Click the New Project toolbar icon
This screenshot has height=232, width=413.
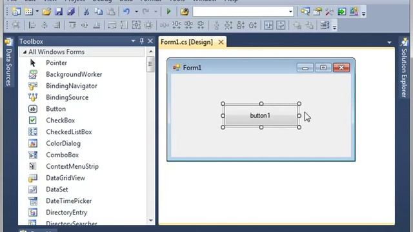click(x=16, y=12)
